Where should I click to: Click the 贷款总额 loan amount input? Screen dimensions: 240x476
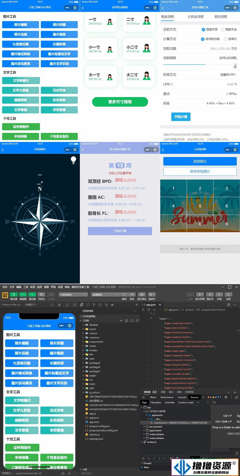click(x=220, y=49)
